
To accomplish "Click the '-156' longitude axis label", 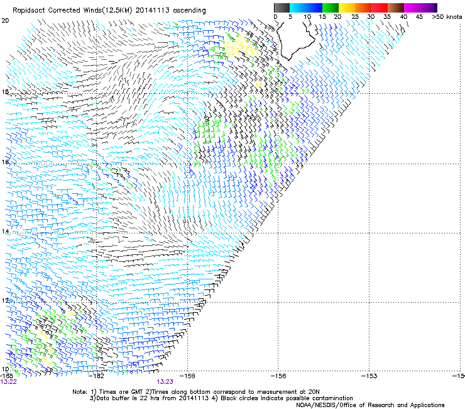I will (x=278, y=376).
